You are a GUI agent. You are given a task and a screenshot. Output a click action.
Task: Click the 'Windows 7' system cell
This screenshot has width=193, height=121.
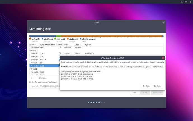(89, 53)
